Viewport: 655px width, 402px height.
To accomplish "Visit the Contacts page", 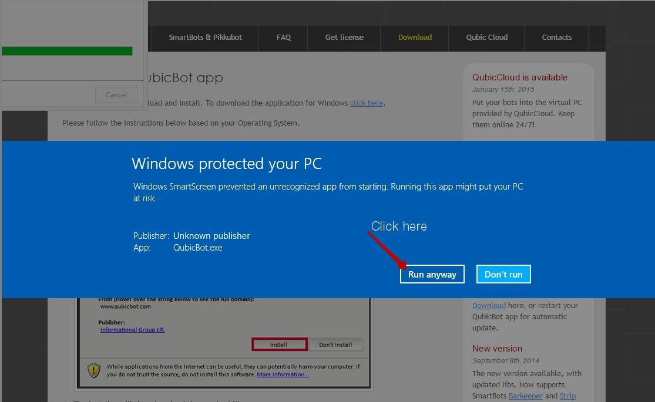I will [556, 38].
